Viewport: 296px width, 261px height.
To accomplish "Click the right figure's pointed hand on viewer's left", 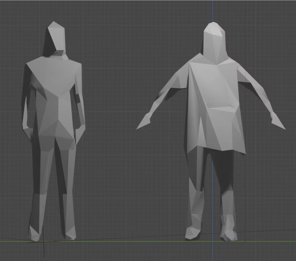I will click(x=144, y=122).
